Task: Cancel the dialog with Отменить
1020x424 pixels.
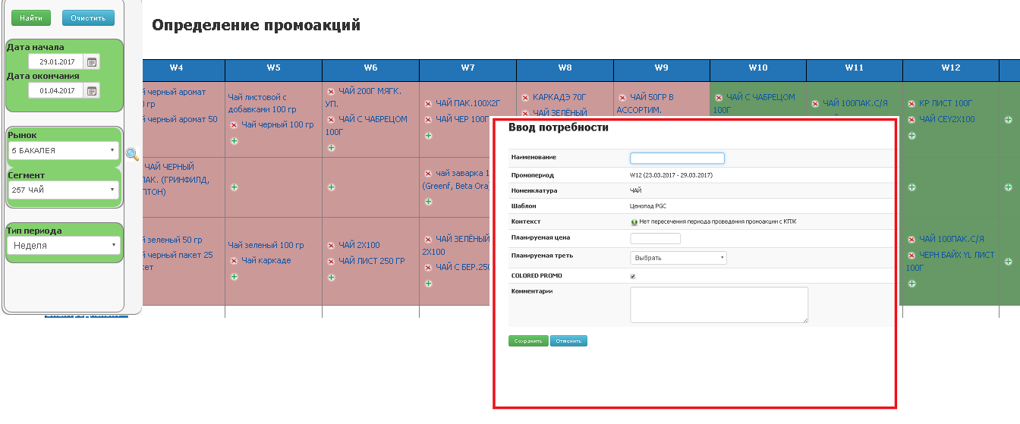Action: pos(568,341)
